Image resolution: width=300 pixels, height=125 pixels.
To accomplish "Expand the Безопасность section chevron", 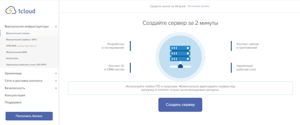I will pos(56,88).
